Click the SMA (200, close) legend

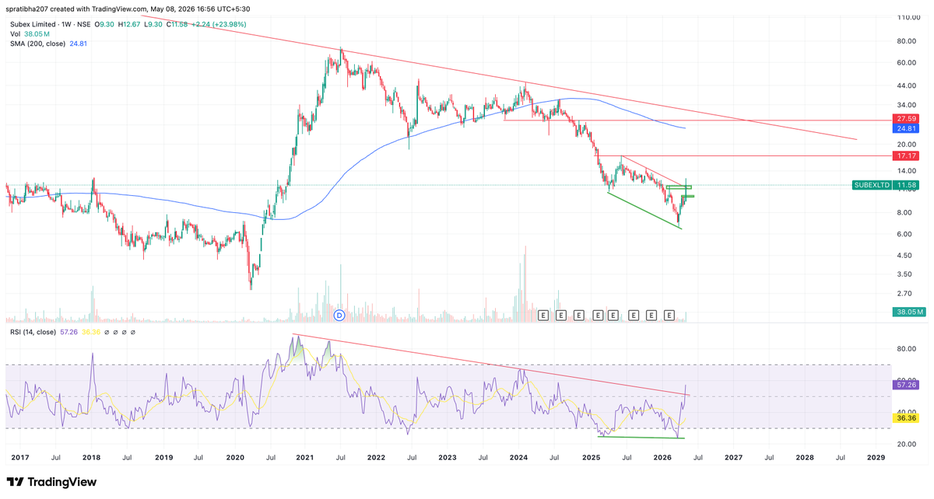(38, 44)
